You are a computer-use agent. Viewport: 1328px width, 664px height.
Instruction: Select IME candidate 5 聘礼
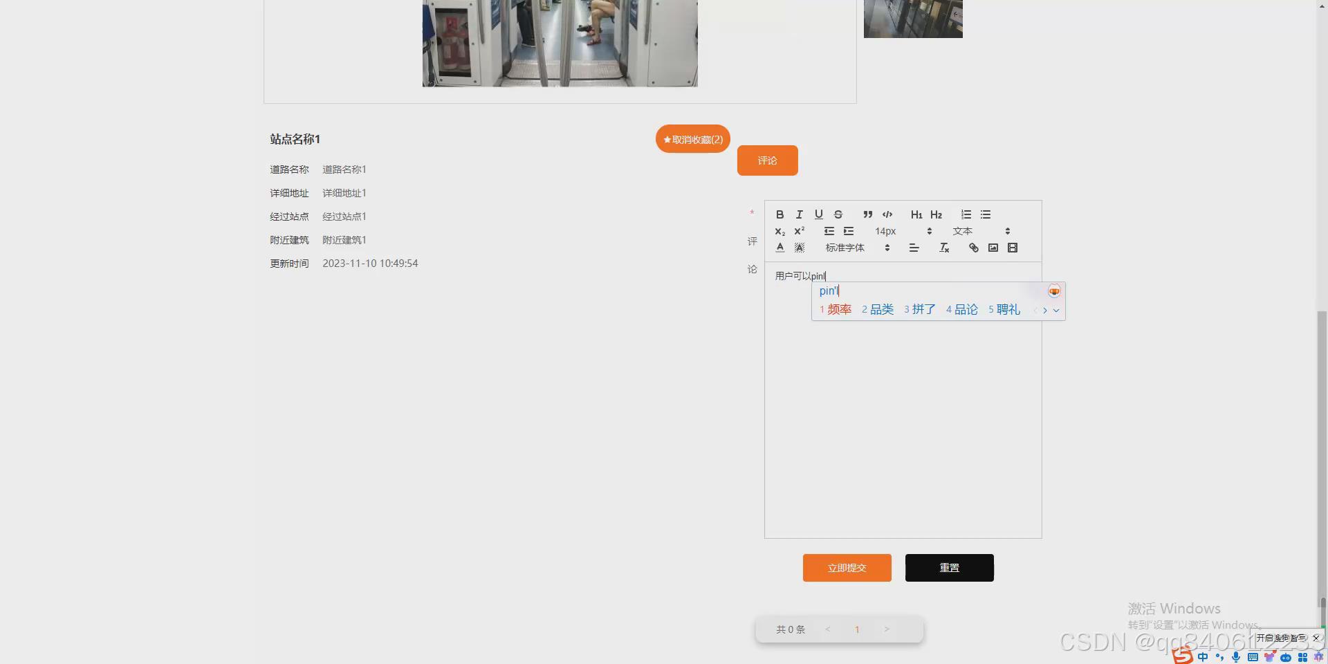[x=1004, y=310]
